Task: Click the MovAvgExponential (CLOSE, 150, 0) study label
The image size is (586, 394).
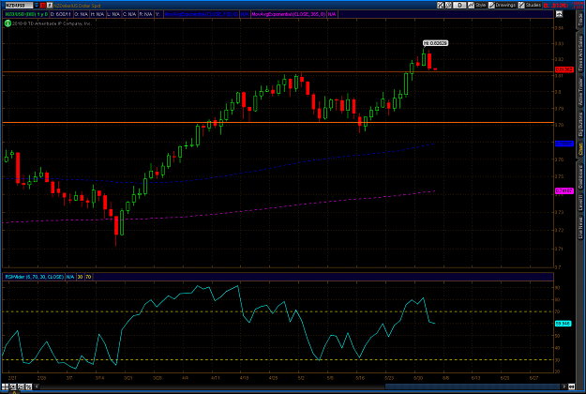Action: tap(201, 14)
